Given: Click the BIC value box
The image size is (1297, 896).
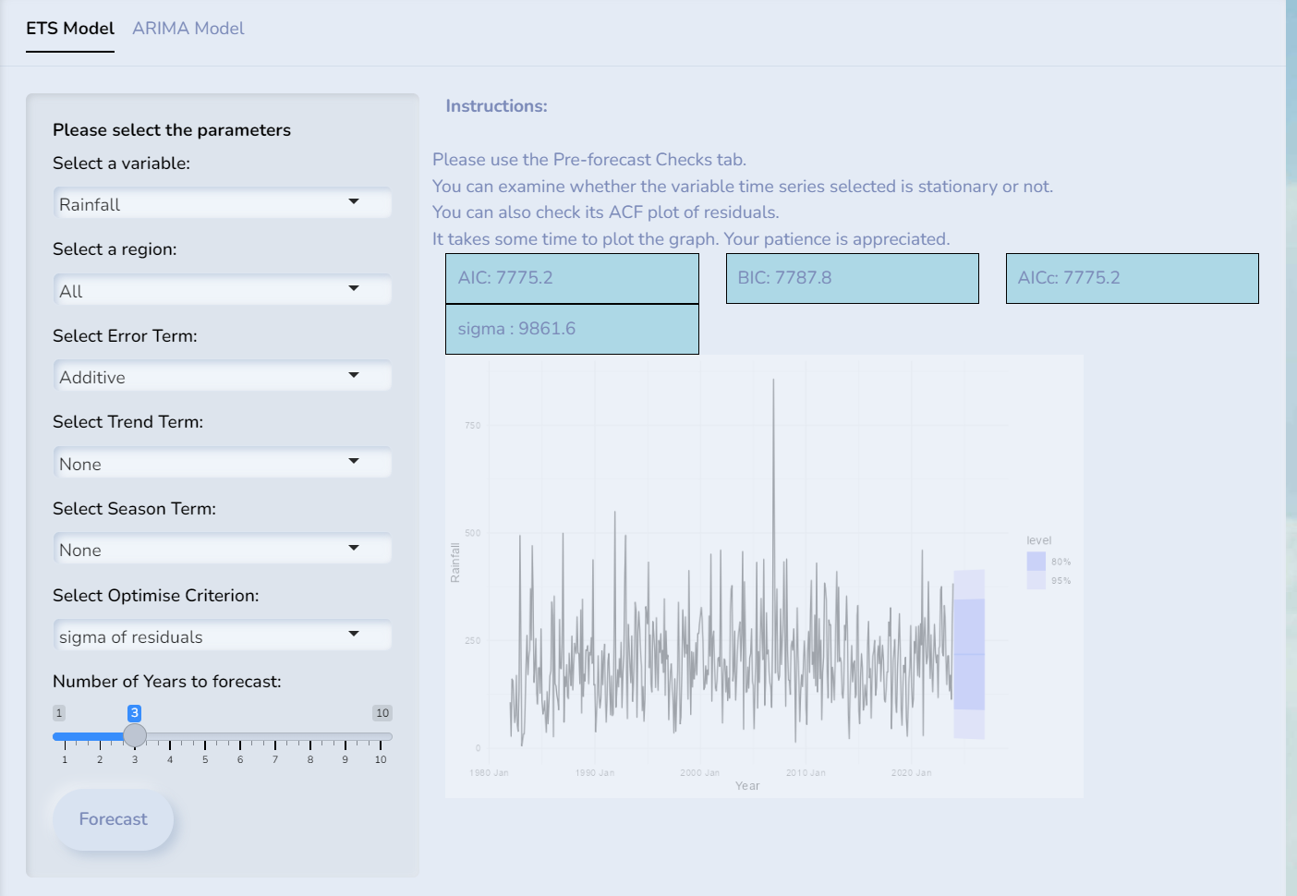Looking at the screenshot, I should click(852, 278).
